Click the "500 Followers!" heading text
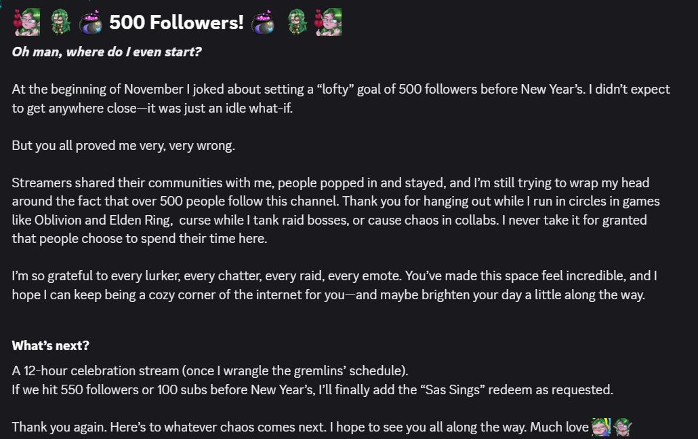698x439 pixels. click(176, 23)
